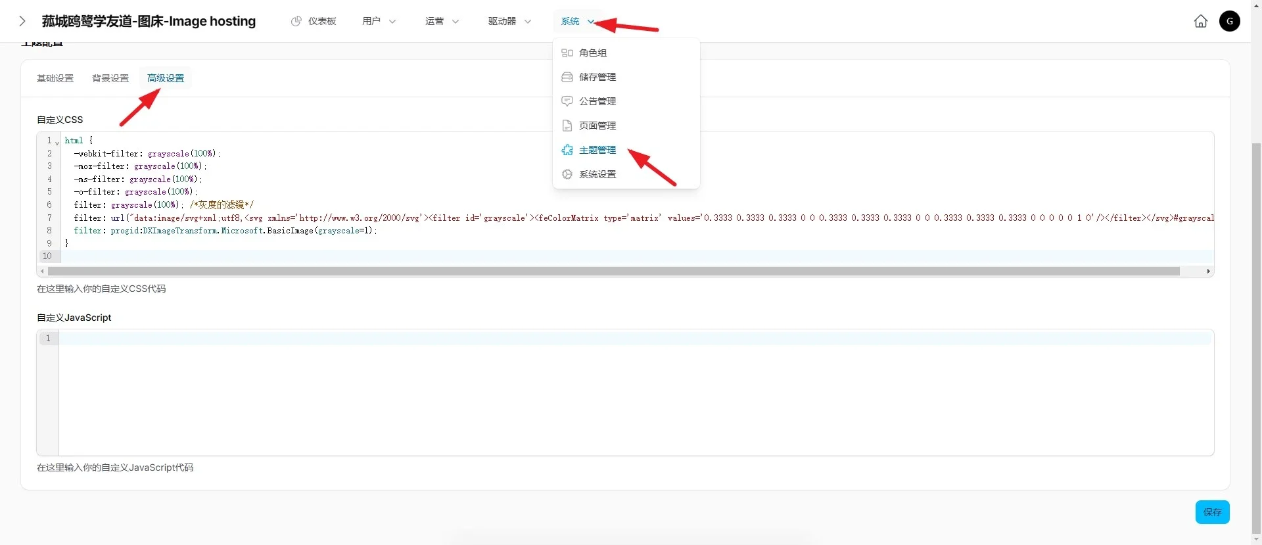Click the home icon in header
The width and height of the screenshot is (1262, 545).
1200,21
